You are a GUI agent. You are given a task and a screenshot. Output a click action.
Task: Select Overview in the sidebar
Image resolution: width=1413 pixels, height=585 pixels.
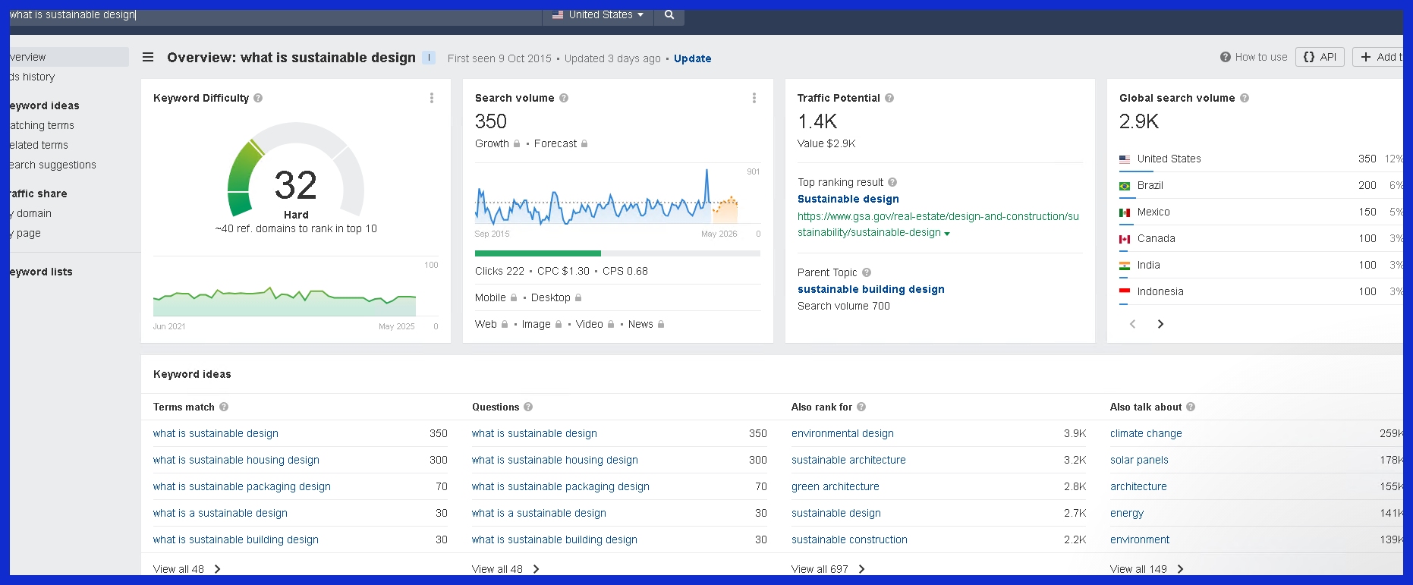click(69, 57)
